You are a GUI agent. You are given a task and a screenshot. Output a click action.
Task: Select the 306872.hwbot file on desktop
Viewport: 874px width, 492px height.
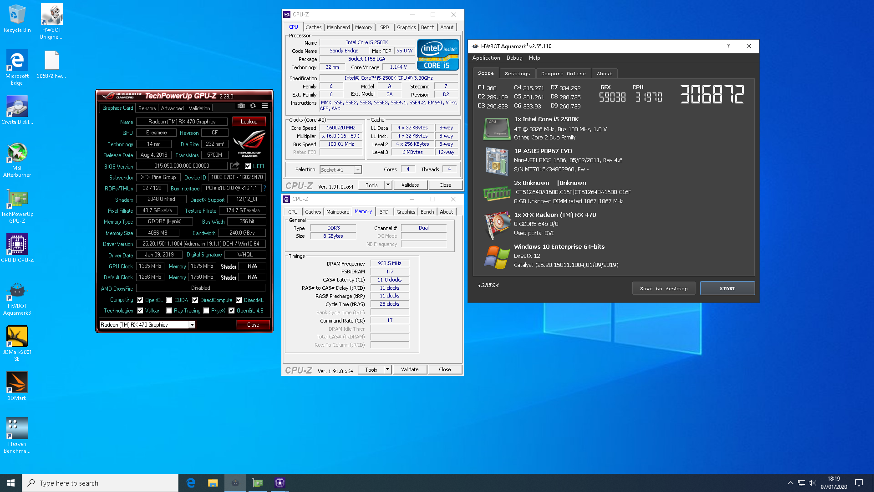51,65
